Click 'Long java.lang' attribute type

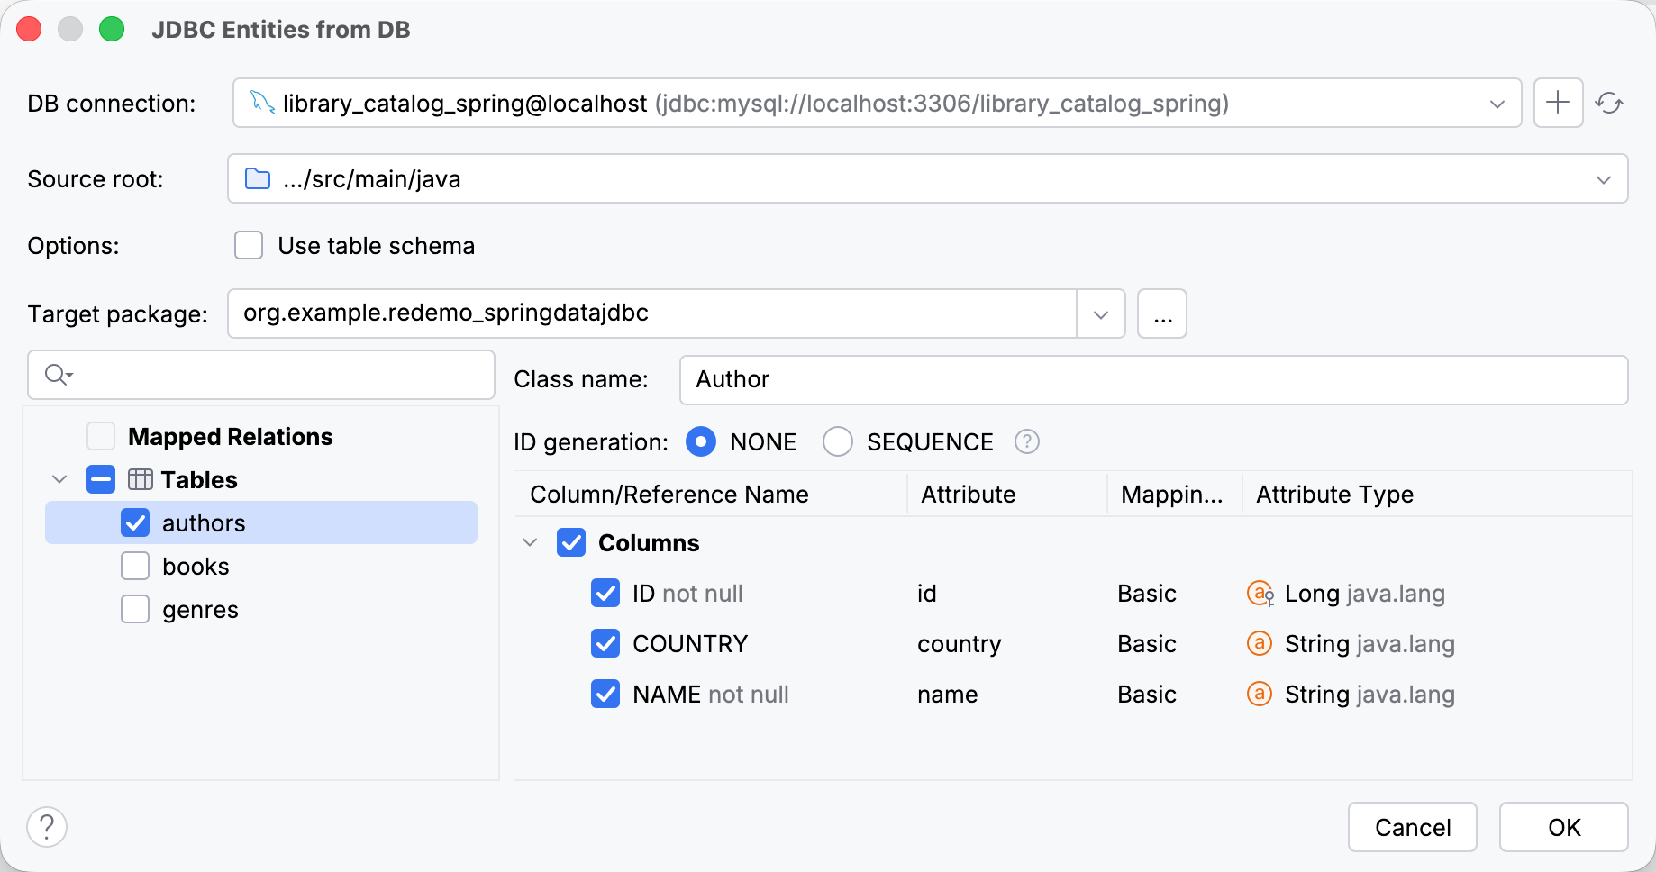tap(1365, 594)
